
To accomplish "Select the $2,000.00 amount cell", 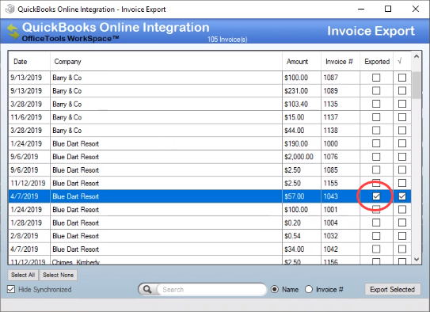I will tap(302, 157).
